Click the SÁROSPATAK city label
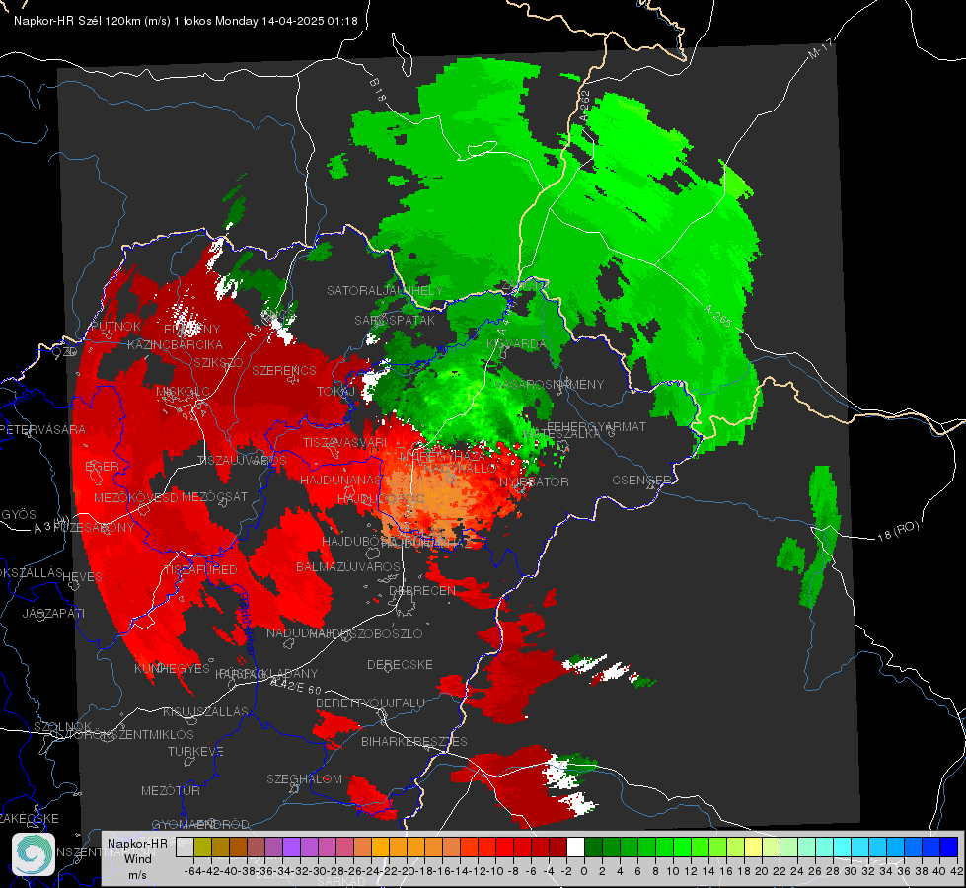The image size is (966, 888). pyautogui.click(x=395, y=321)
